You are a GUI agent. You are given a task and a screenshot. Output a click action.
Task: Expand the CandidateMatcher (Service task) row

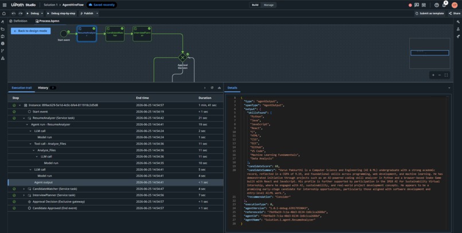click(24, 188)
